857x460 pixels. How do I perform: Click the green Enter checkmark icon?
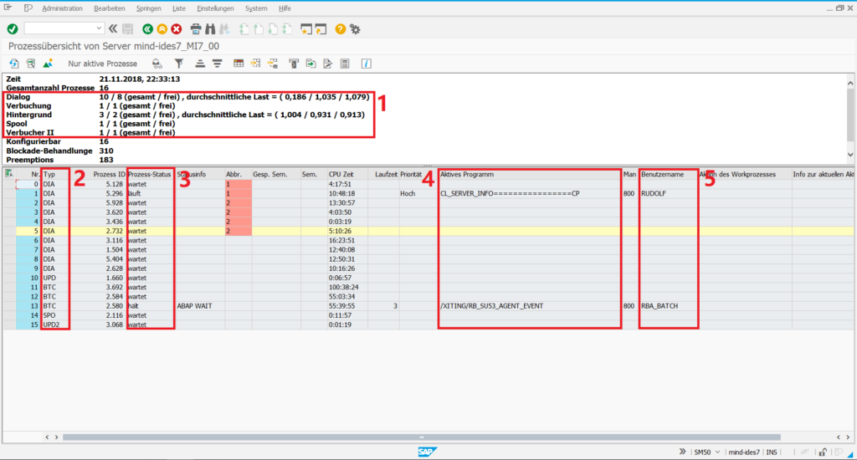(x=13, y=28)
